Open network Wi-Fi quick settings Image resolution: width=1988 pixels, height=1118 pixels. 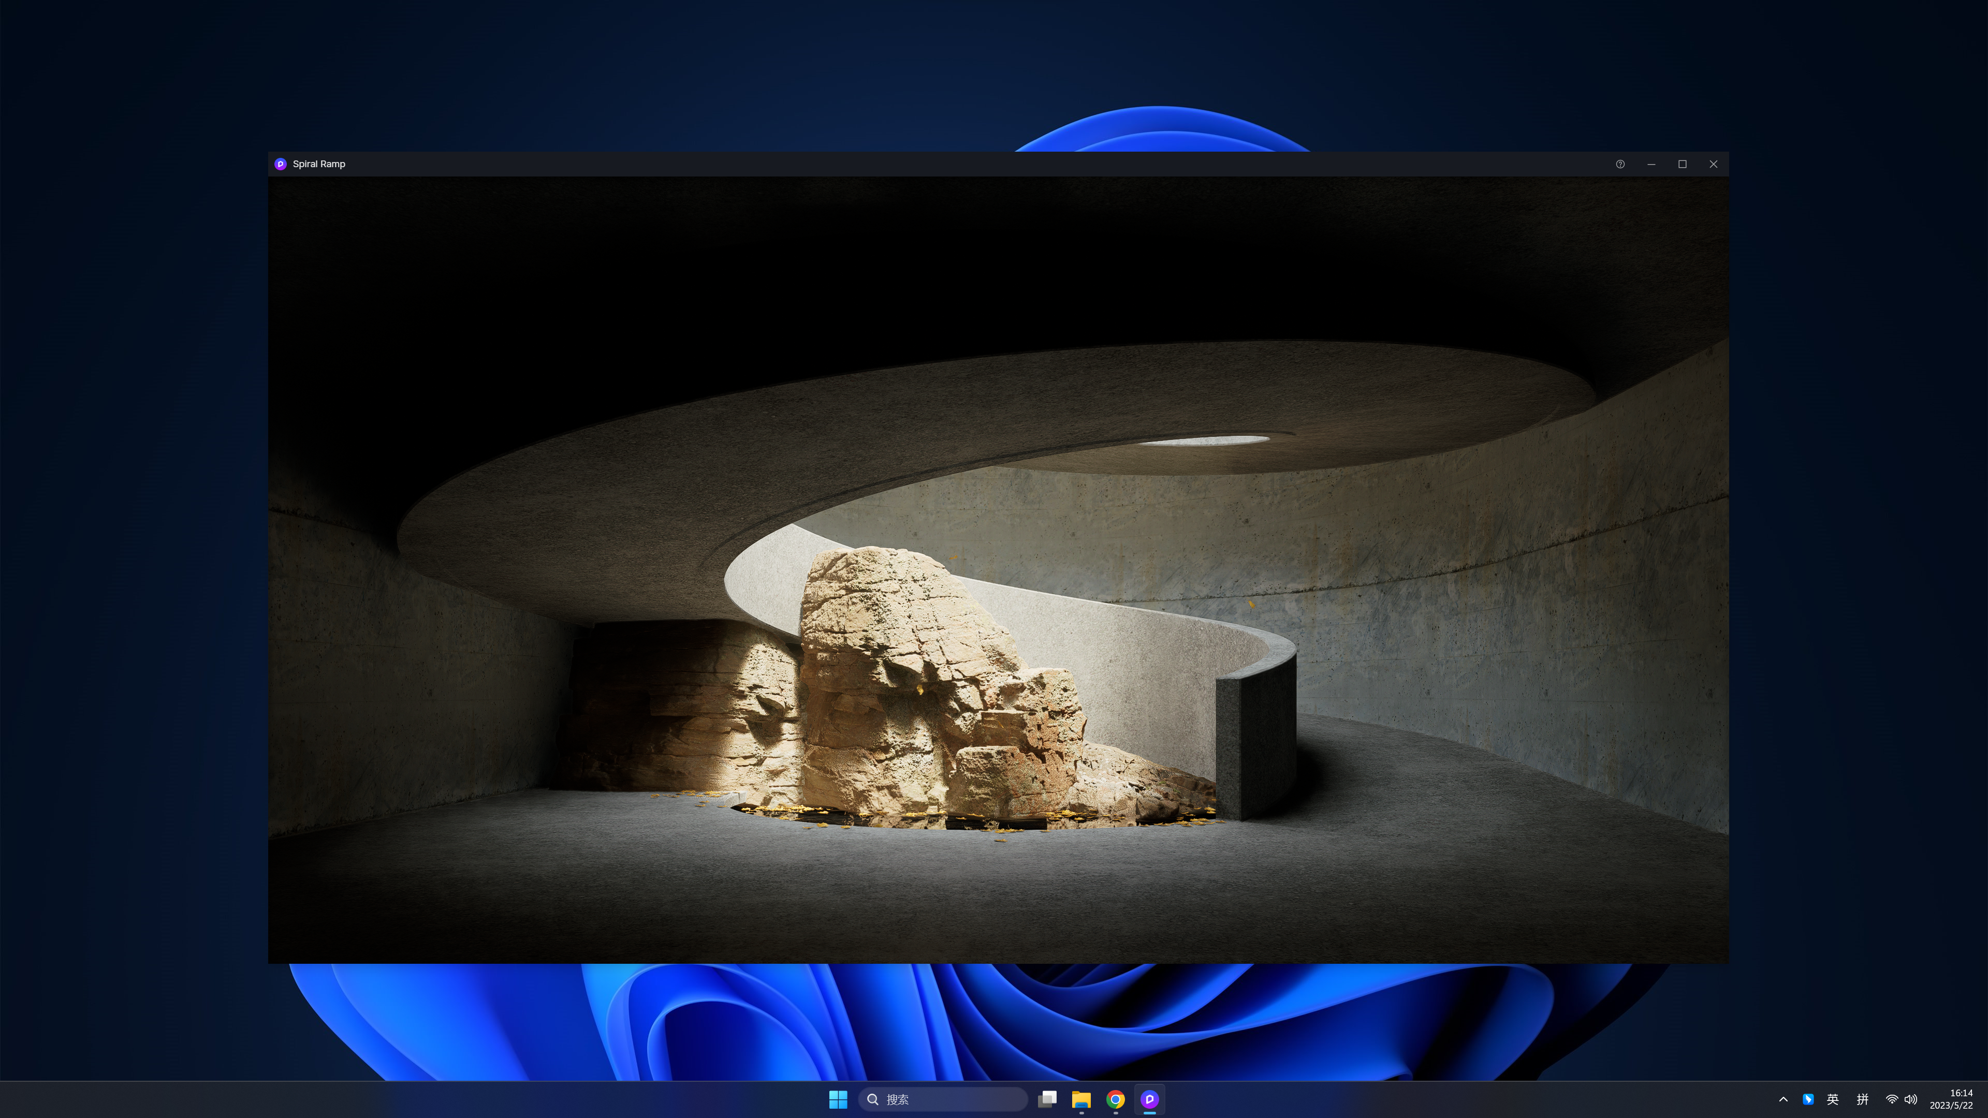point(1892,1099)
